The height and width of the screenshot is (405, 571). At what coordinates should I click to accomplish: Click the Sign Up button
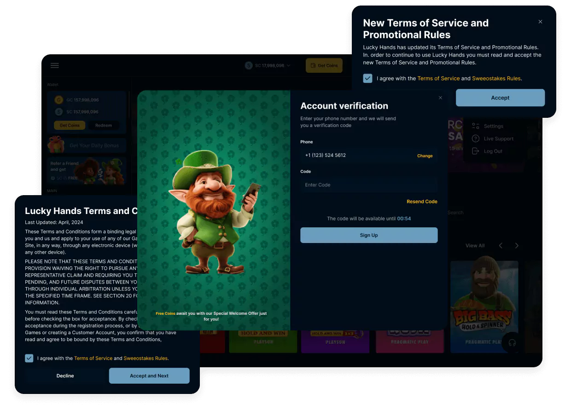point(369,235)
